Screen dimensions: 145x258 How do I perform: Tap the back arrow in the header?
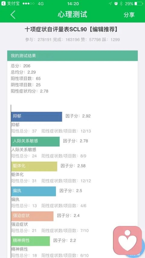point(13,15)
